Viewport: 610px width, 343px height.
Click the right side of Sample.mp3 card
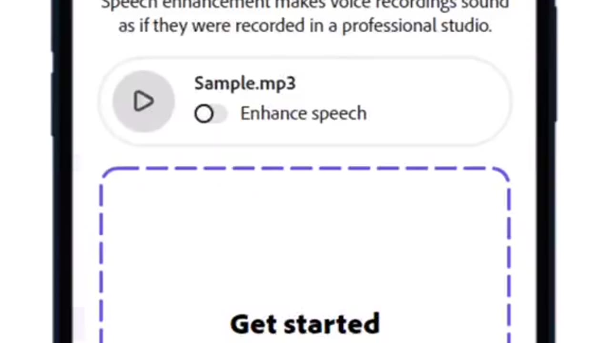click(x=438, y=101)
